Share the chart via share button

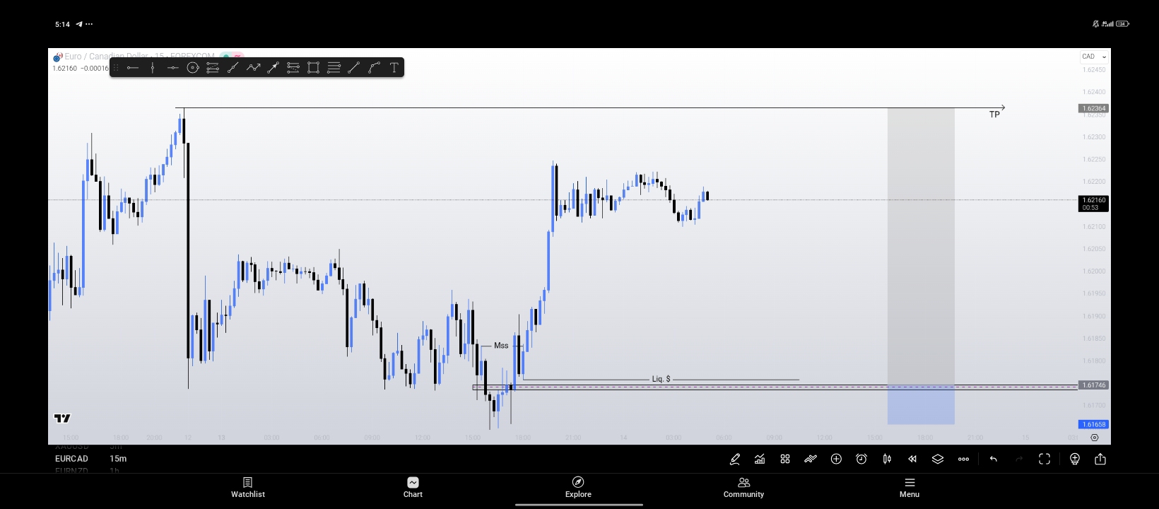click(x=1100, y=459)
